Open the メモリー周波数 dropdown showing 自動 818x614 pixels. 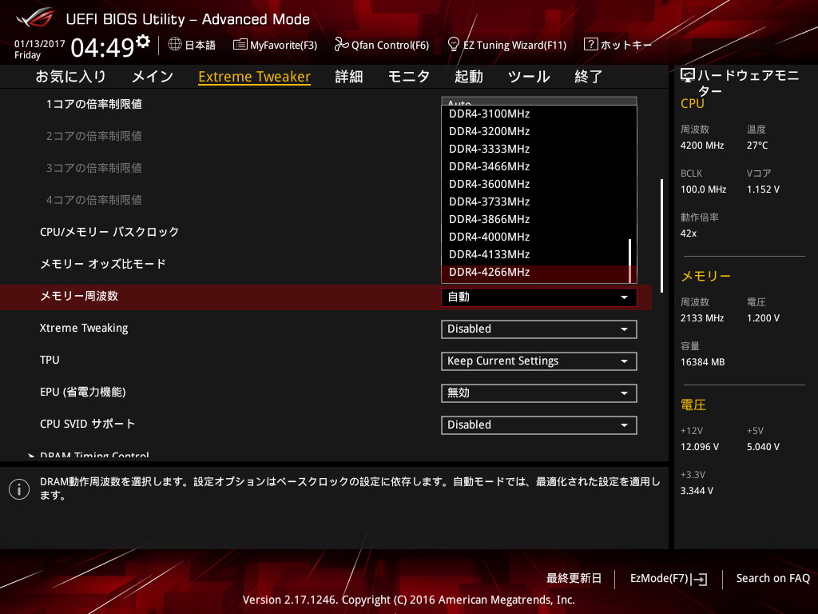coord(539,297)
